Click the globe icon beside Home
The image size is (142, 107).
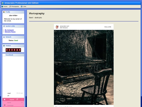pos(2,6)
